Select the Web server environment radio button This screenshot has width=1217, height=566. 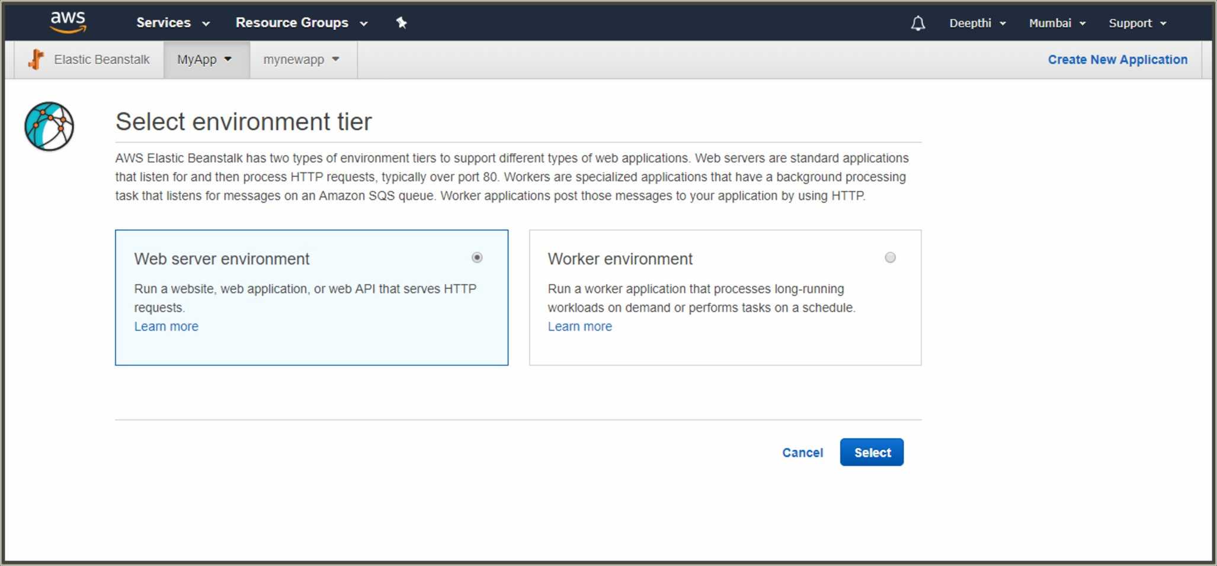(x=477, y=257)
